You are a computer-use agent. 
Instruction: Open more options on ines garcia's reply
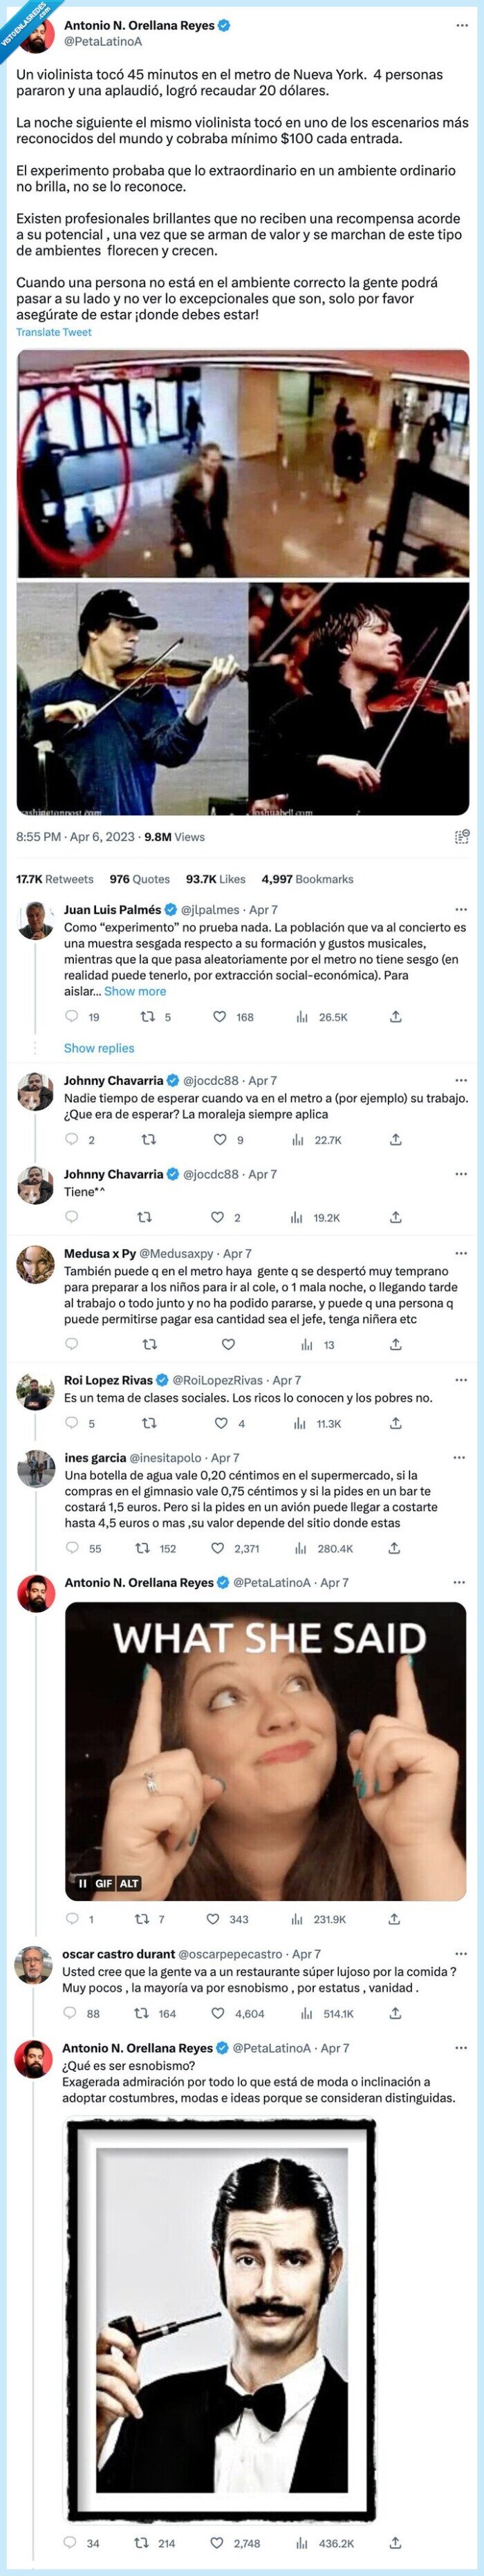click(x=460, y=1458)
